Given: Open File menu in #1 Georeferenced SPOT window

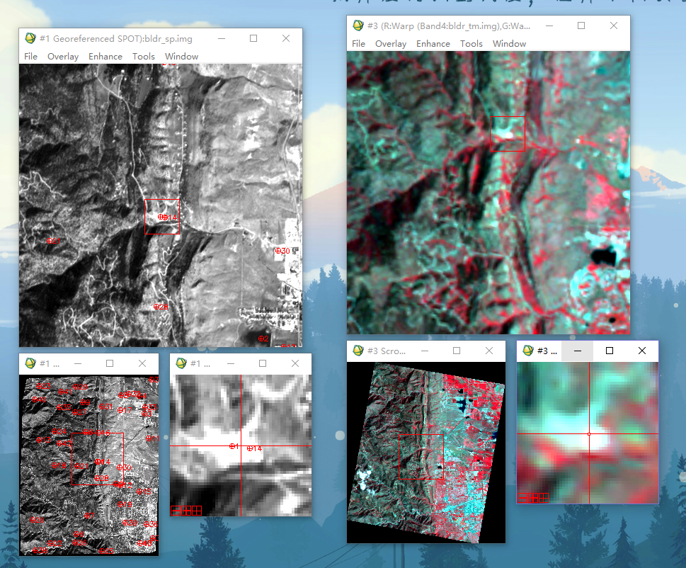Looking at the screenshot, I should point(30,57).
